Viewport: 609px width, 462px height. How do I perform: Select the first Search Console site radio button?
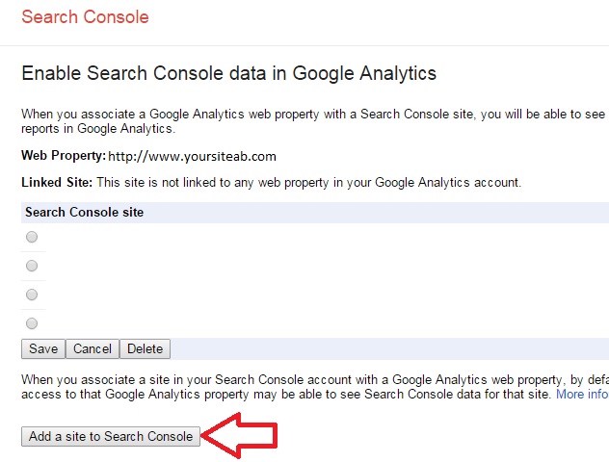tap(32, 237)
